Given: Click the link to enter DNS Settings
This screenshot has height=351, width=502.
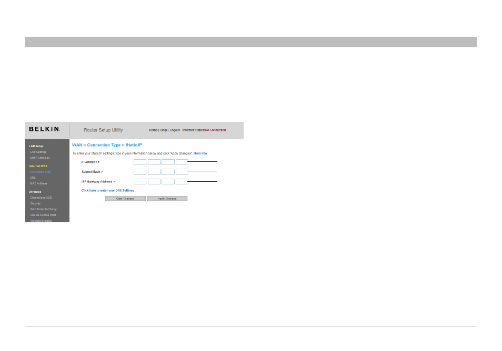Looking at the screenshot, I should pyautogui.click(x=107, y=191).
